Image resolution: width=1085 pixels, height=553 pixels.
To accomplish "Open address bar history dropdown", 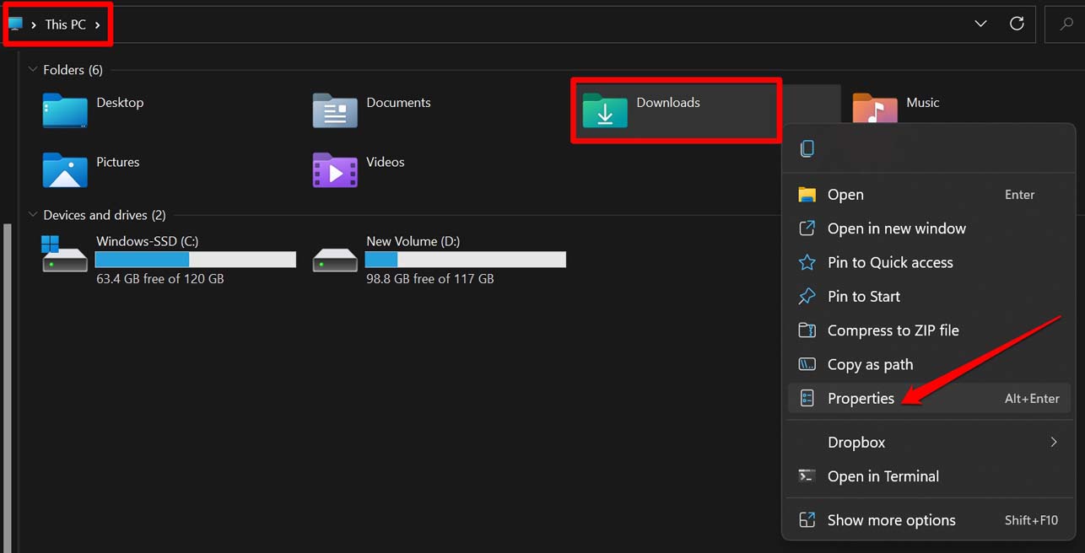I will (980, 24).
